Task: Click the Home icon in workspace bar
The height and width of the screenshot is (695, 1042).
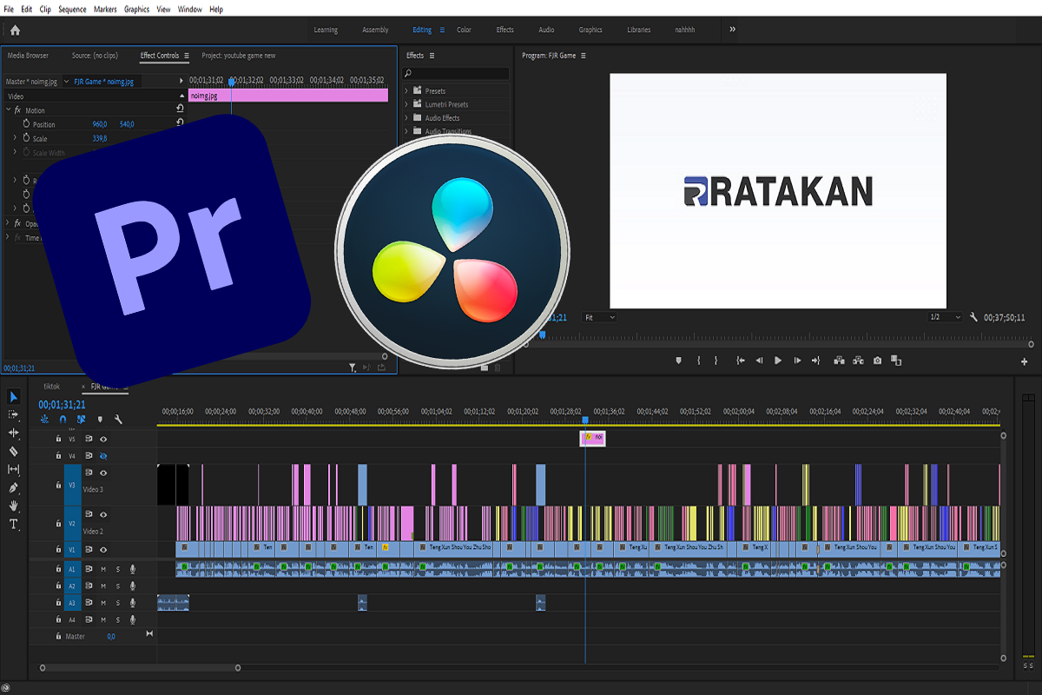Action: coord(15,30)
